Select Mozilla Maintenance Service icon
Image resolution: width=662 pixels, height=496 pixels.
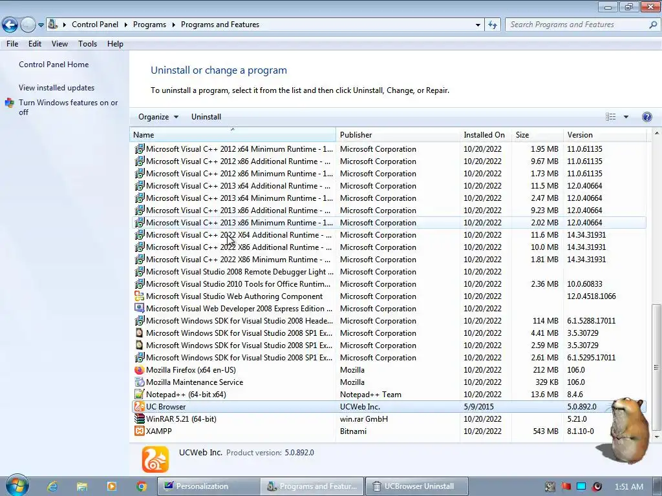139,382
